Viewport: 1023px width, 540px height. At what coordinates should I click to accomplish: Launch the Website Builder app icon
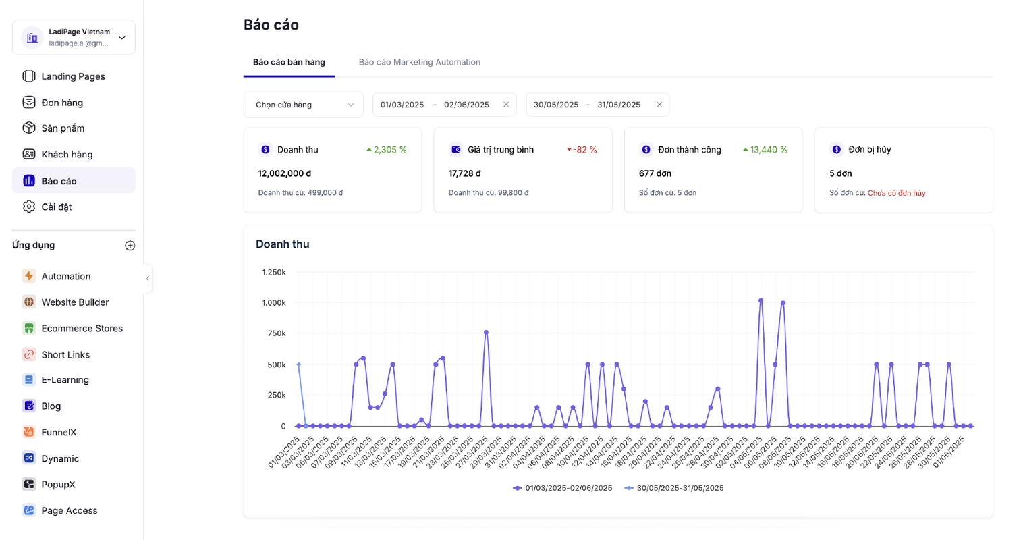29,302
